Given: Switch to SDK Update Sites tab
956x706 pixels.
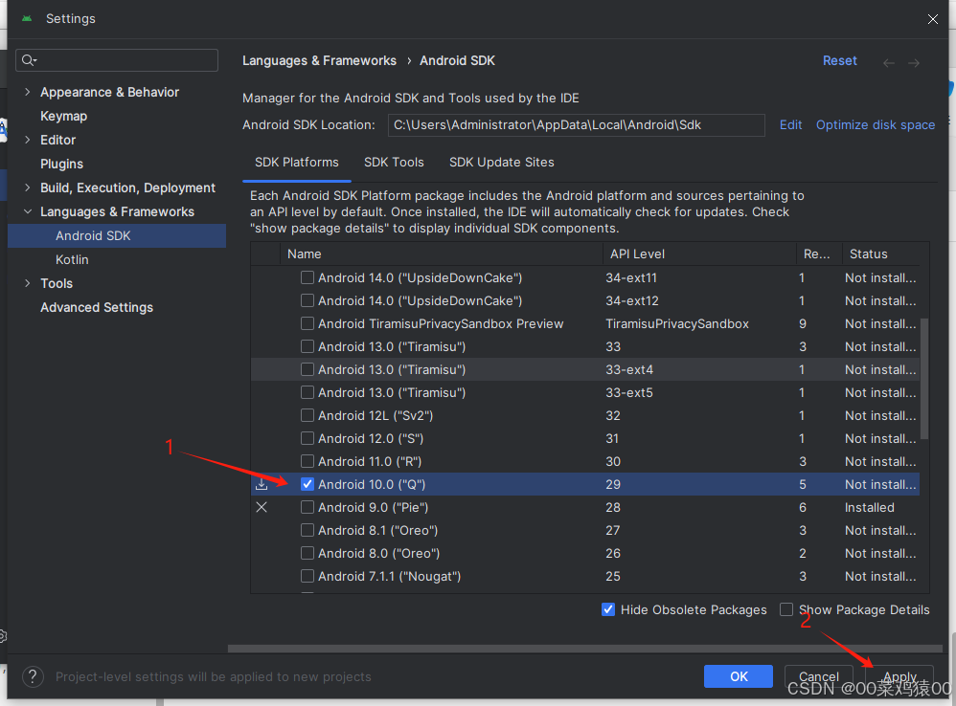Looking at the screenshot, I should tap(501, 163).
